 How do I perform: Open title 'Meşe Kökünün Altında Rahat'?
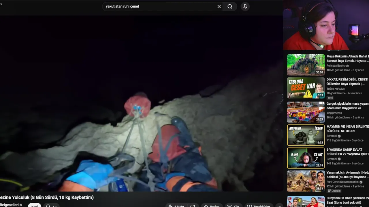(x=347, y=59)
